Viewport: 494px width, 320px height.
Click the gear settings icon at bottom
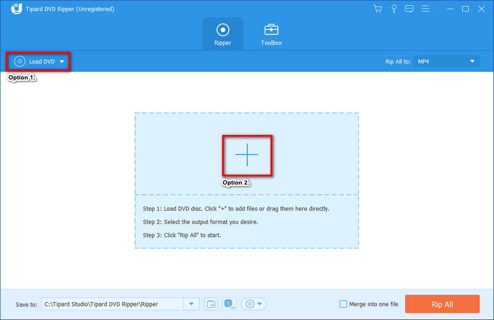(x=250, y=303)
